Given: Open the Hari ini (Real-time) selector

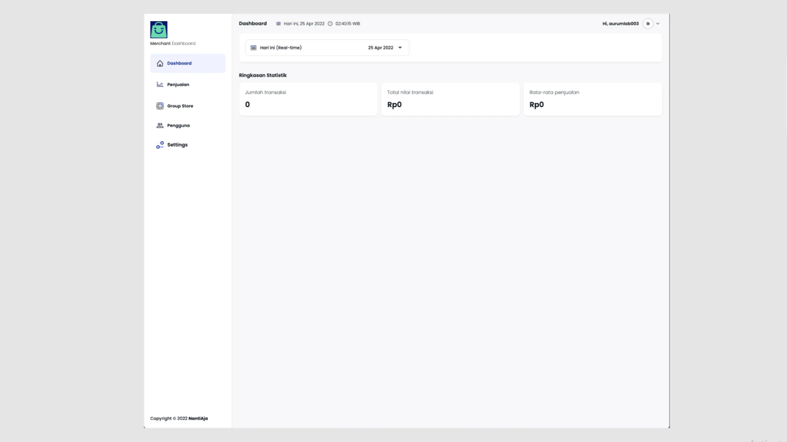Looking at the screenshot, I should [x=281, y=48].
